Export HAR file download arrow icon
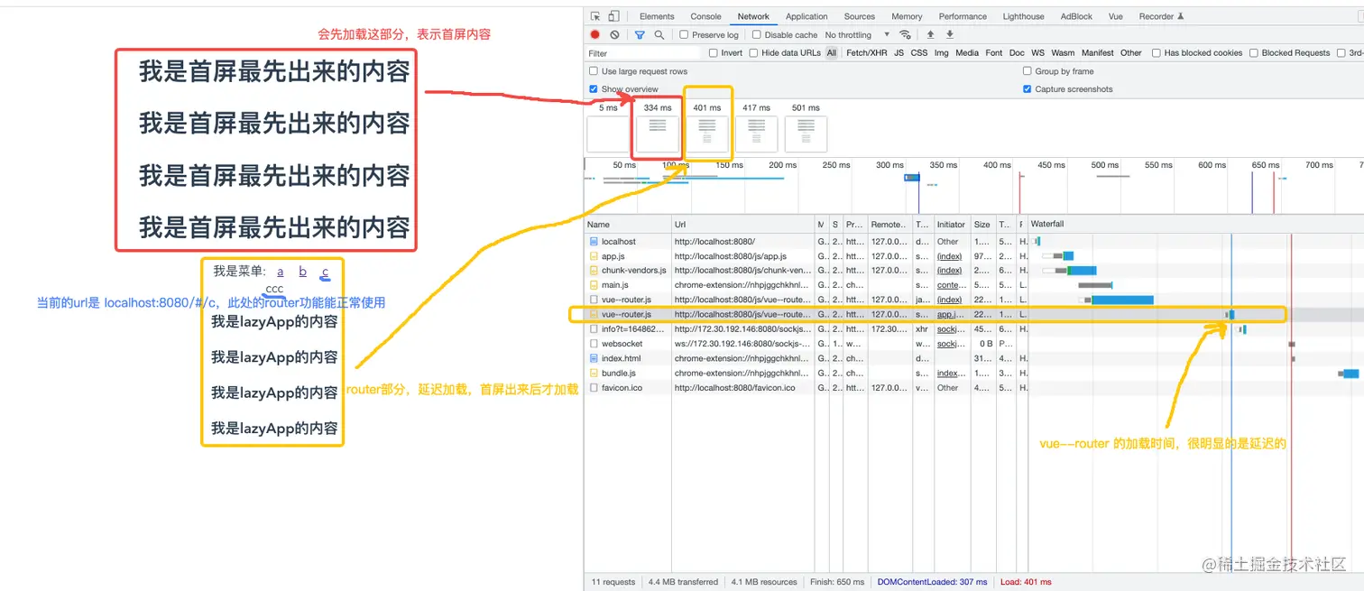Image resolution: width=1364 pixels, height=591 pixels. click(949, 35)
